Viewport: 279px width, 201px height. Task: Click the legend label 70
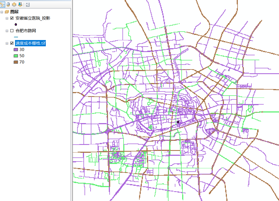click(22, 62)
